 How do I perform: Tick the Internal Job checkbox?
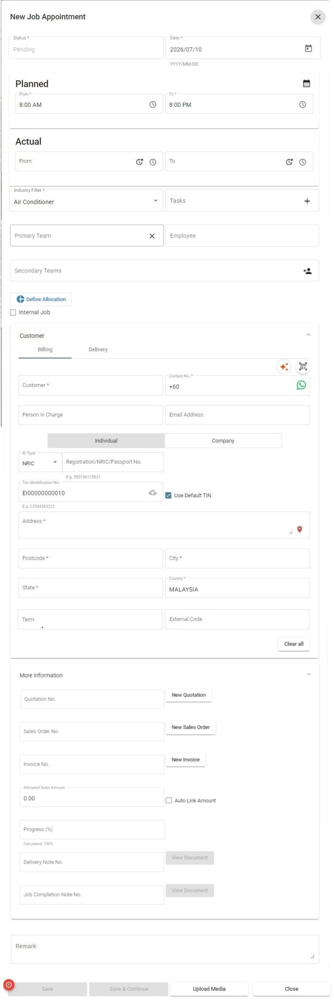13,313
